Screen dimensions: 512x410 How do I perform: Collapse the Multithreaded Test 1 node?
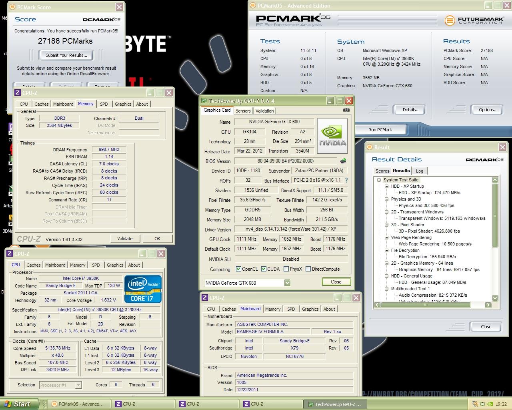point(386,289)
